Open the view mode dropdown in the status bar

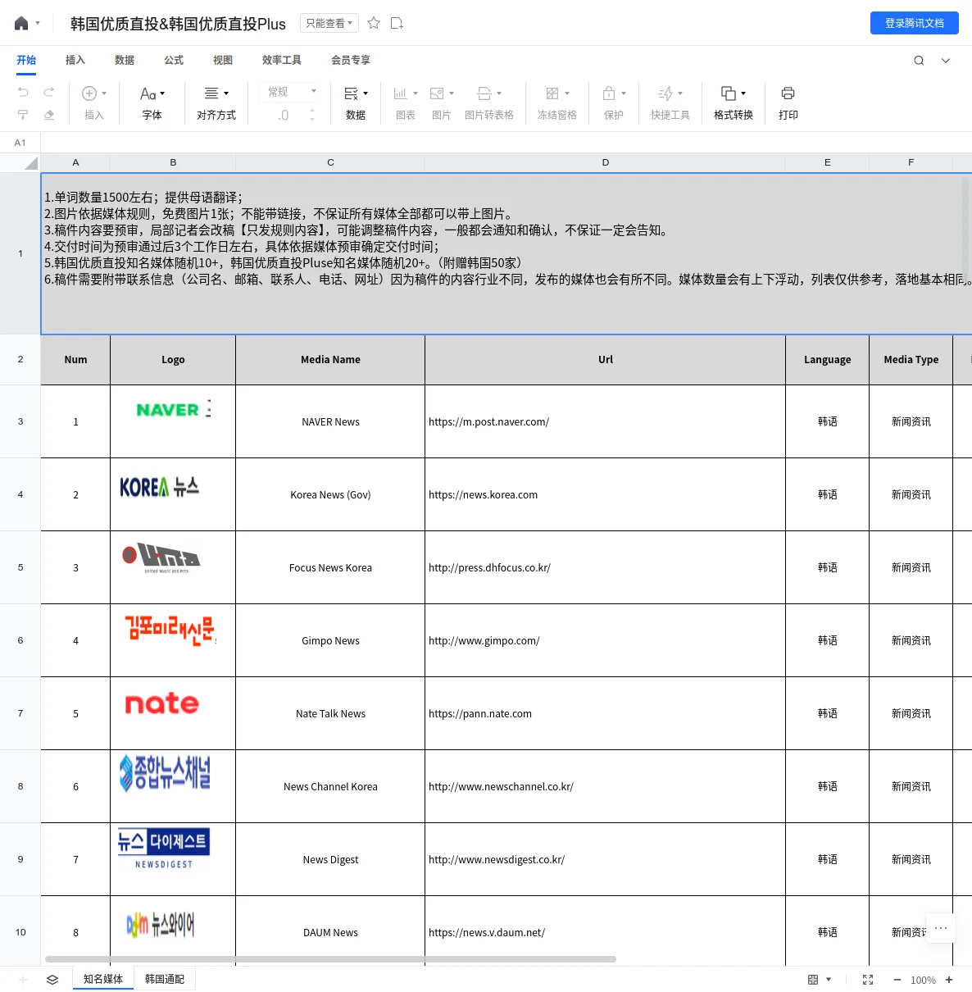pos(819,980)
